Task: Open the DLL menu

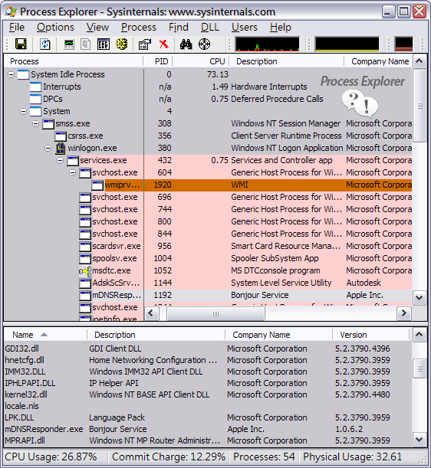Action: tap(210, 28)
